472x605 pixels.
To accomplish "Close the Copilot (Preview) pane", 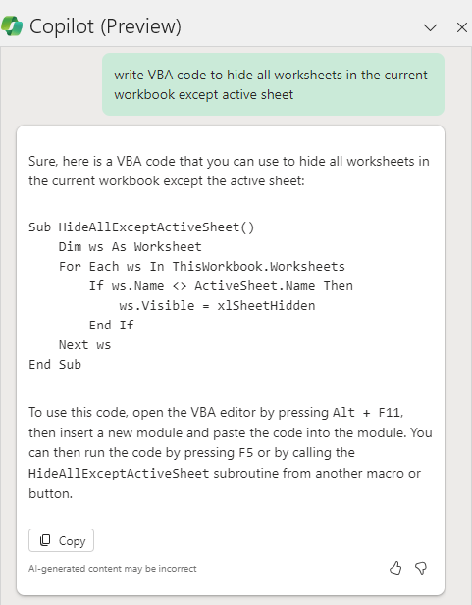I will 462,27.
